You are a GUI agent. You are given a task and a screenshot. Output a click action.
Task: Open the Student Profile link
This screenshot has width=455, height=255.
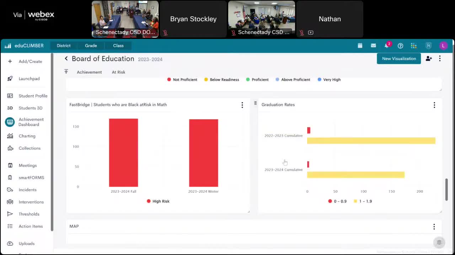pyautogui.click(x=33, y=96)
